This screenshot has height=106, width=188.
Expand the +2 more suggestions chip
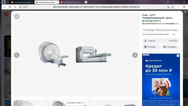coord(174,34)
